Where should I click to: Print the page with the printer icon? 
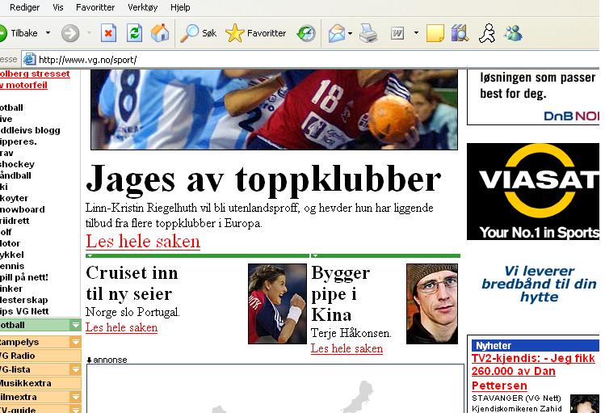click(x=368, y=33)
